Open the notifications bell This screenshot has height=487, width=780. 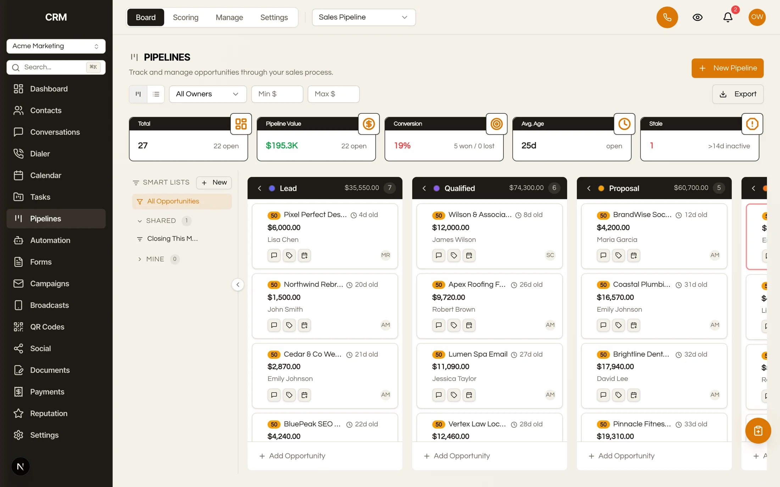[728, 17]
